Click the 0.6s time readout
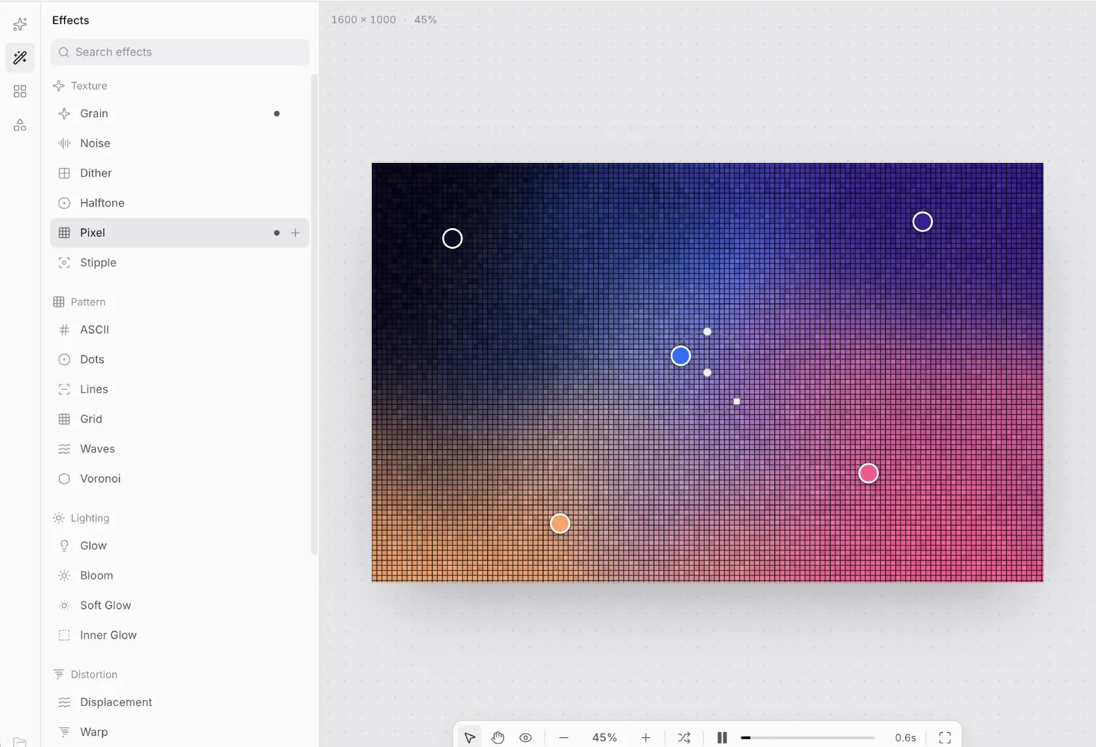This screenshot has width=1096, height=747. click(906, 738)
